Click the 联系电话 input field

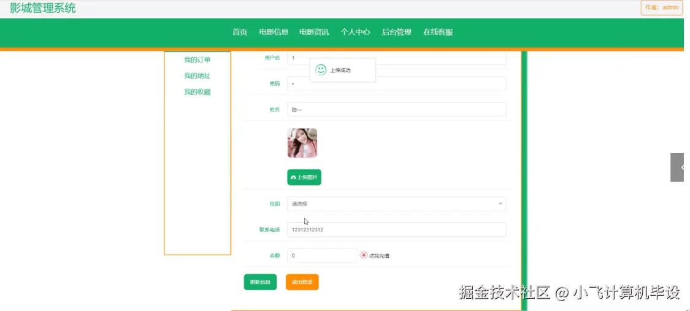click(396, 230)
